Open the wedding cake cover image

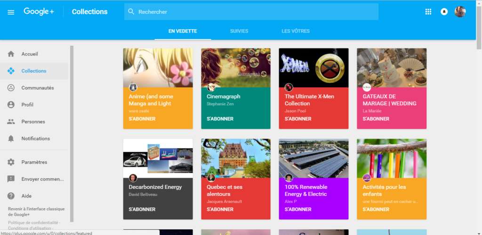pyautogui.click(x=392, y=68)
